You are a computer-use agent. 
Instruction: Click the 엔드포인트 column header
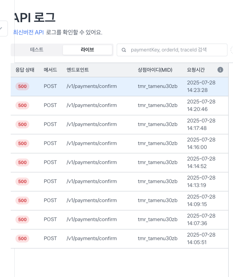tap(78, 70)
